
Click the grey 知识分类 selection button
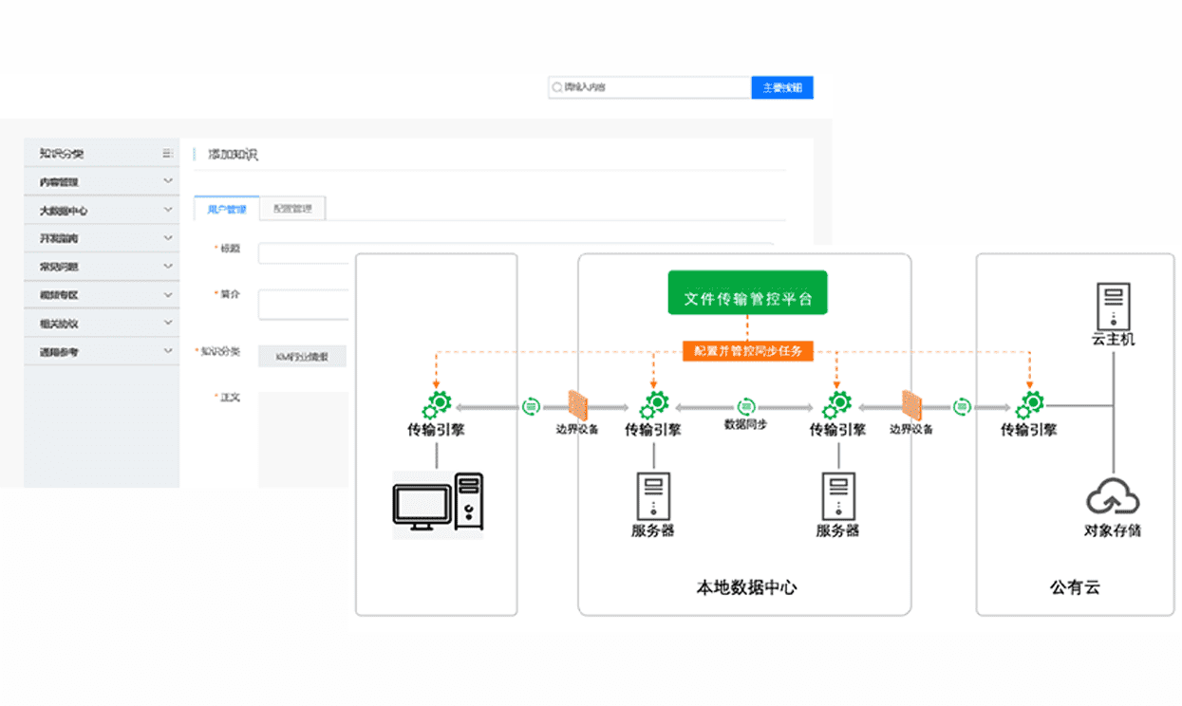coord(302,357)
